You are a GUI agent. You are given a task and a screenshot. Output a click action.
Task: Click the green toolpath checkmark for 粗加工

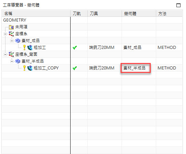pos(75,48)
